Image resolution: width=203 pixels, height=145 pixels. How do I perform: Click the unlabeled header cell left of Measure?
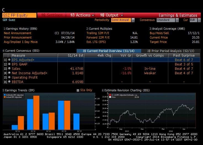[x=6, y=55]
